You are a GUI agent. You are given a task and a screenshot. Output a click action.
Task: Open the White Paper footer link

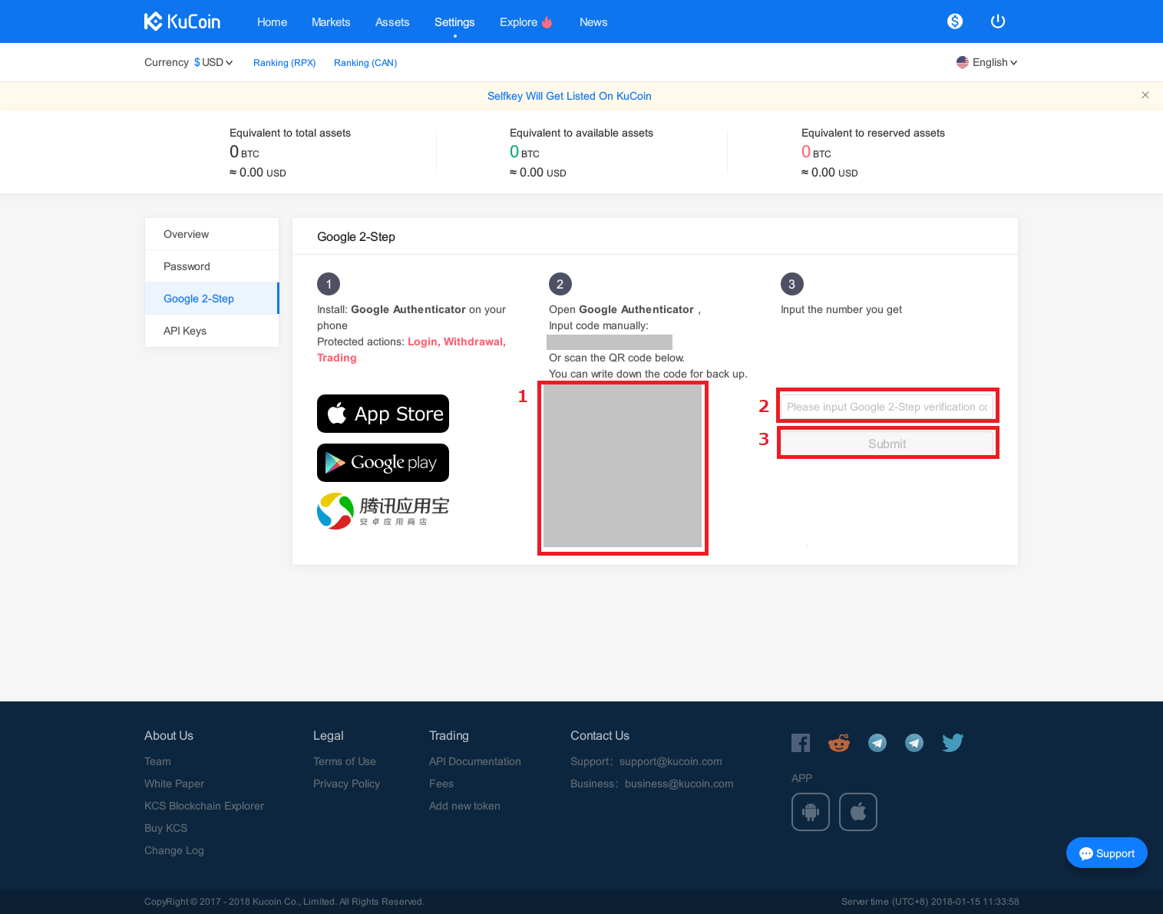pyautogui.click(x=174, y=784)
